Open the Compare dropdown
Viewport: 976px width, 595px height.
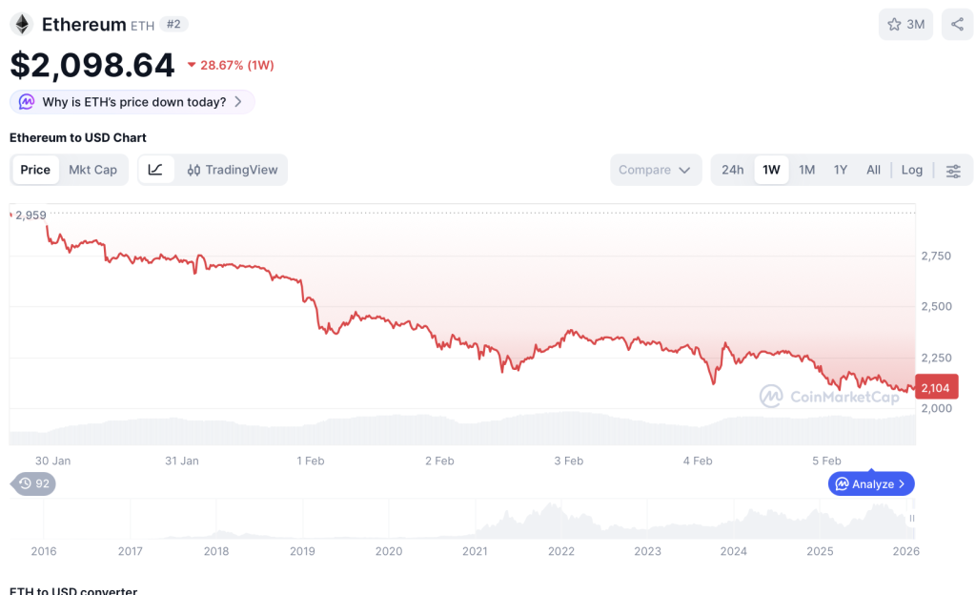[656, 169]
